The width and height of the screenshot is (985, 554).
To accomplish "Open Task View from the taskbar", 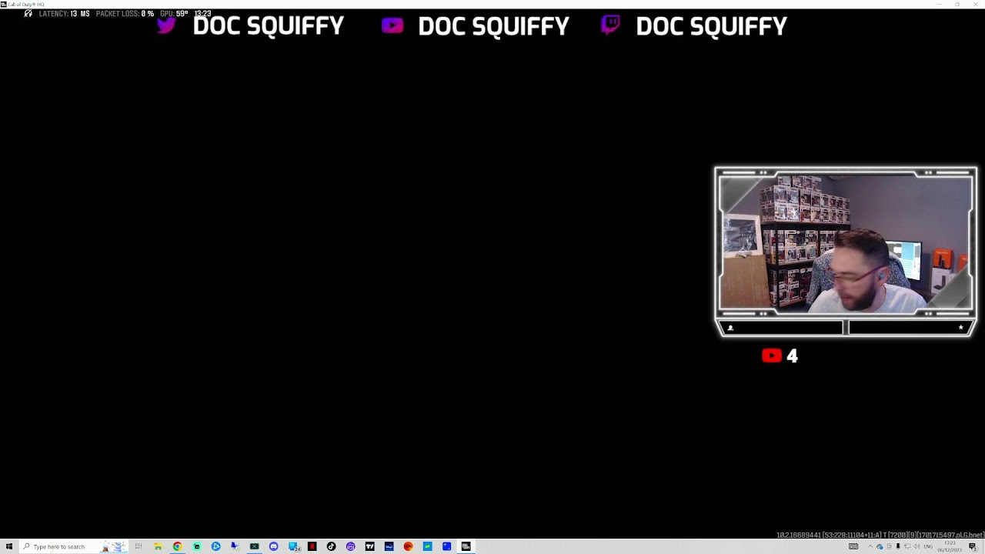I will [x=139, y=546].
